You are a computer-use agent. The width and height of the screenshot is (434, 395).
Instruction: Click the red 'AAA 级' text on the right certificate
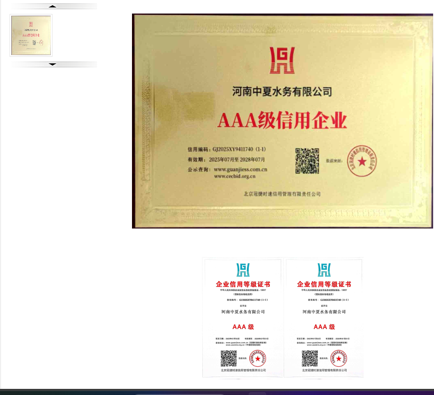coord(324,327)
